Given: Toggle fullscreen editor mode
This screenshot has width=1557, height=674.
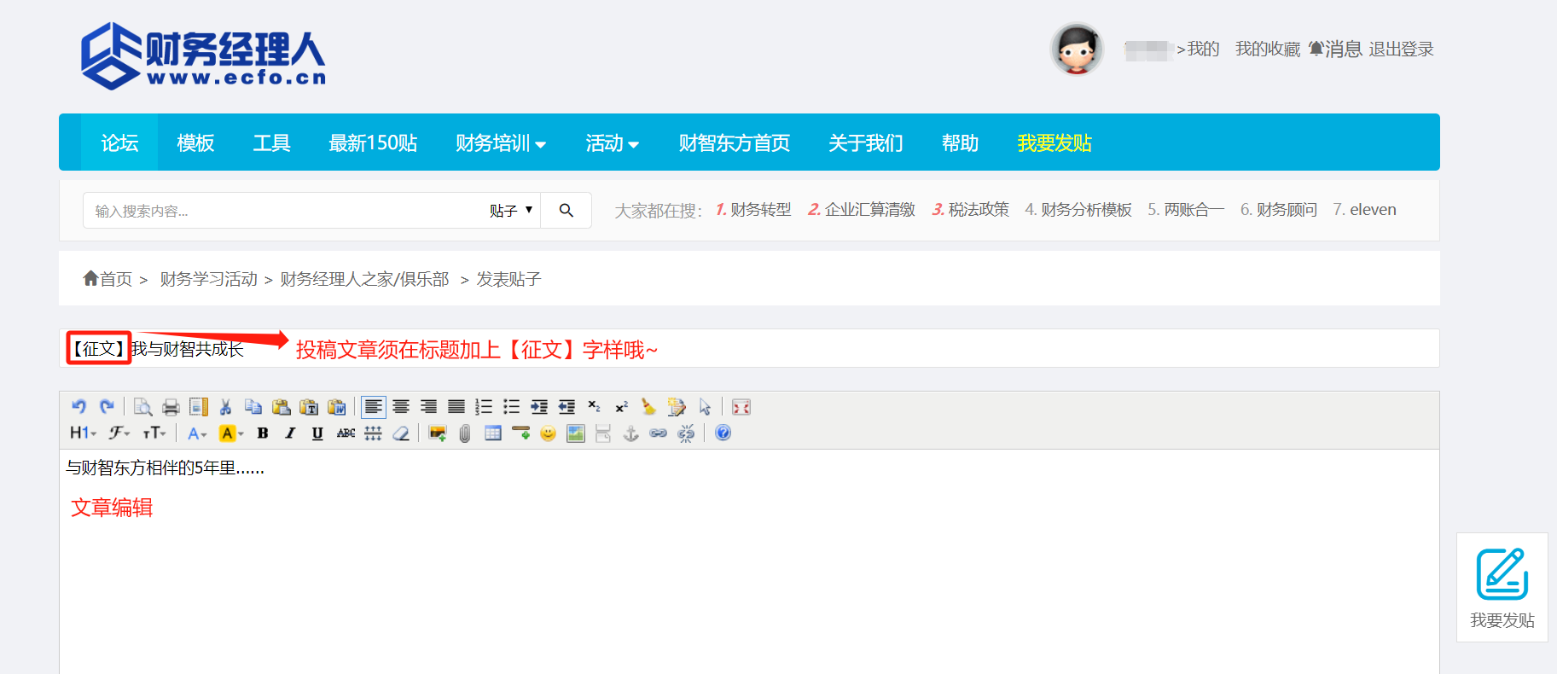Looking at the screenshot, I should 741,407.
